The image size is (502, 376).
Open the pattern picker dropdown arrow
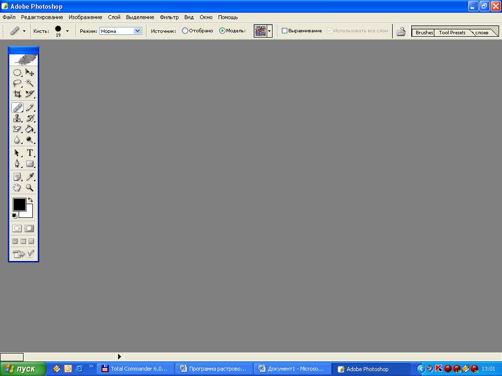click(x=270, y=31)
